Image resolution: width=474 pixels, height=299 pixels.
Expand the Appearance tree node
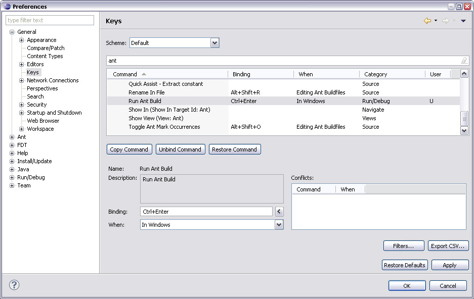point(21,40)
